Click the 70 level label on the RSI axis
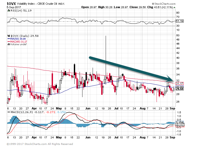 (x=178, y=17)
